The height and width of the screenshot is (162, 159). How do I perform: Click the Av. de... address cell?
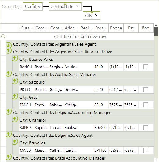coord(71,67)
